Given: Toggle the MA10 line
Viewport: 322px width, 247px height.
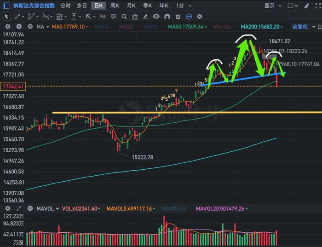Looking at the screenshot, I should tap(102, 27).
